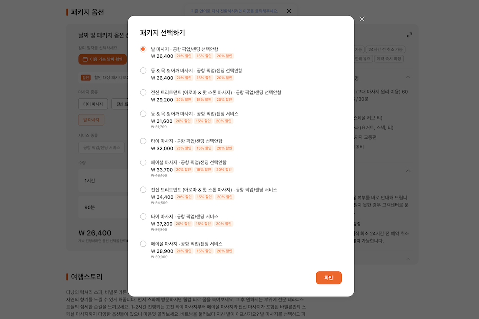Screen dimensions: 479x319
Task: Choose 전신 트리트먼트 option priced ₩ 29,200
Action: pyautogui.click(x=143, y=92)
